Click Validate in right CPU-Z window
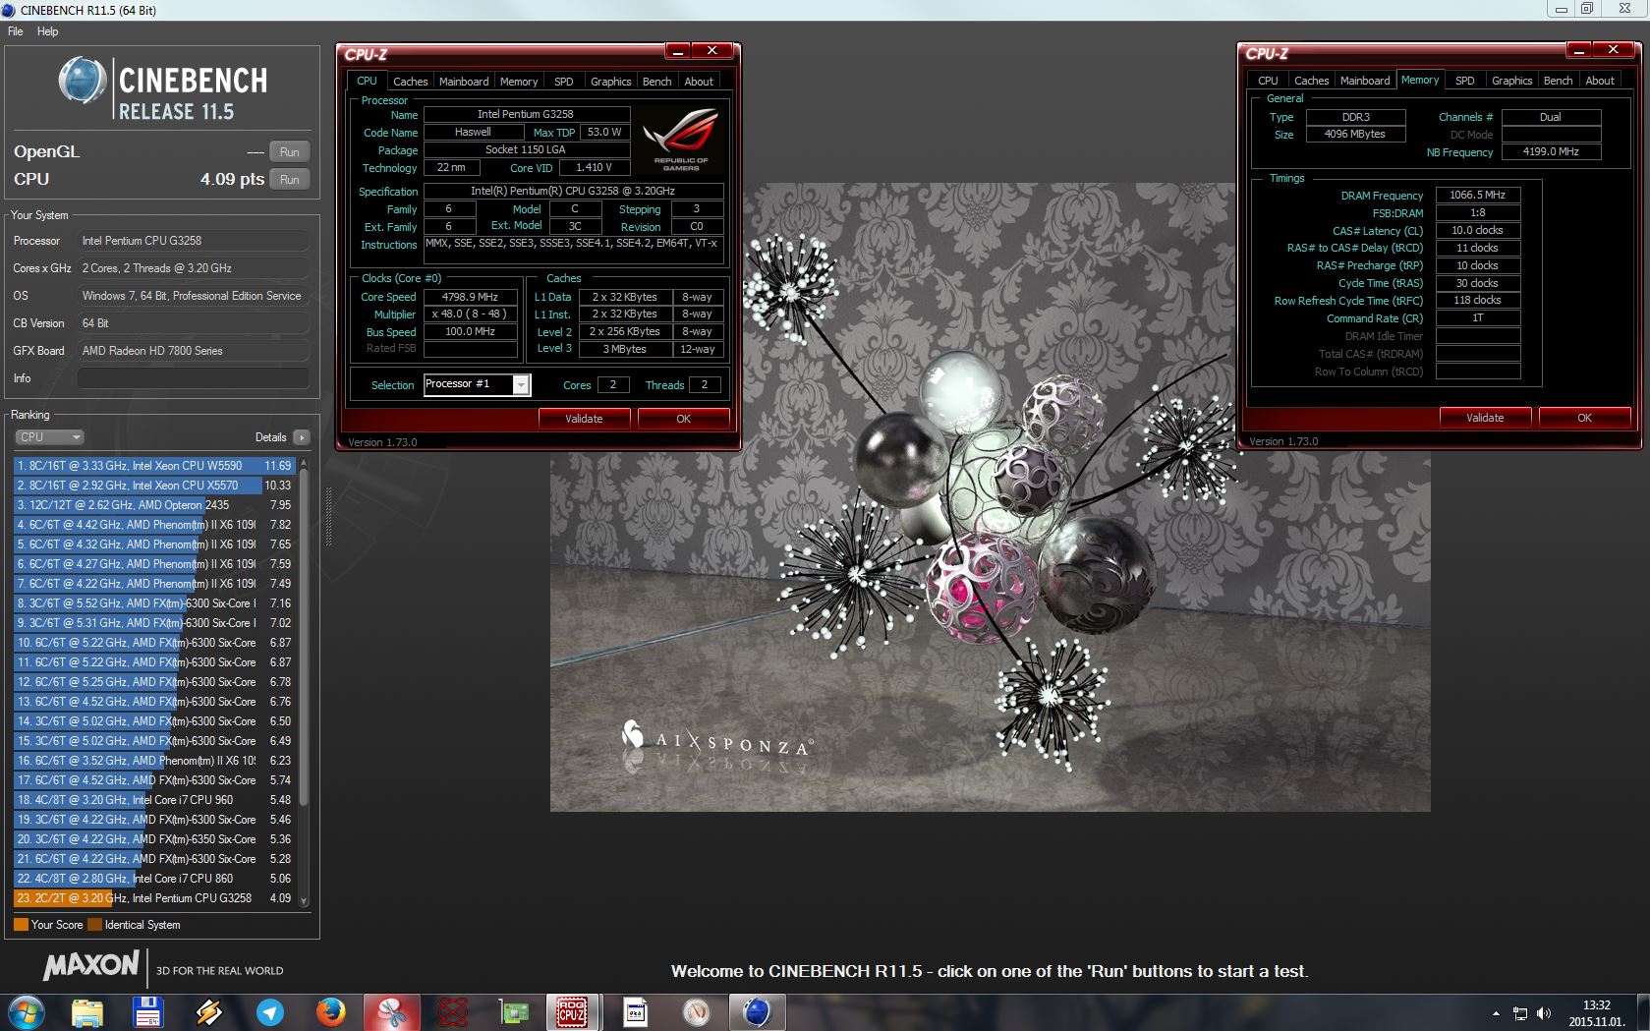The height and width of the screenshot is (1031, 1650). click(1485, 418)
